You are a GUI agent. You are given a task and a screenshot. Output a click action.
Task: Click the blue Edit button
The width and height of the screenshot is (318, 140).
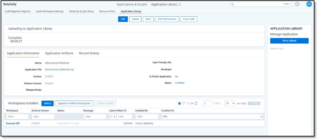(x=123, y=19)
